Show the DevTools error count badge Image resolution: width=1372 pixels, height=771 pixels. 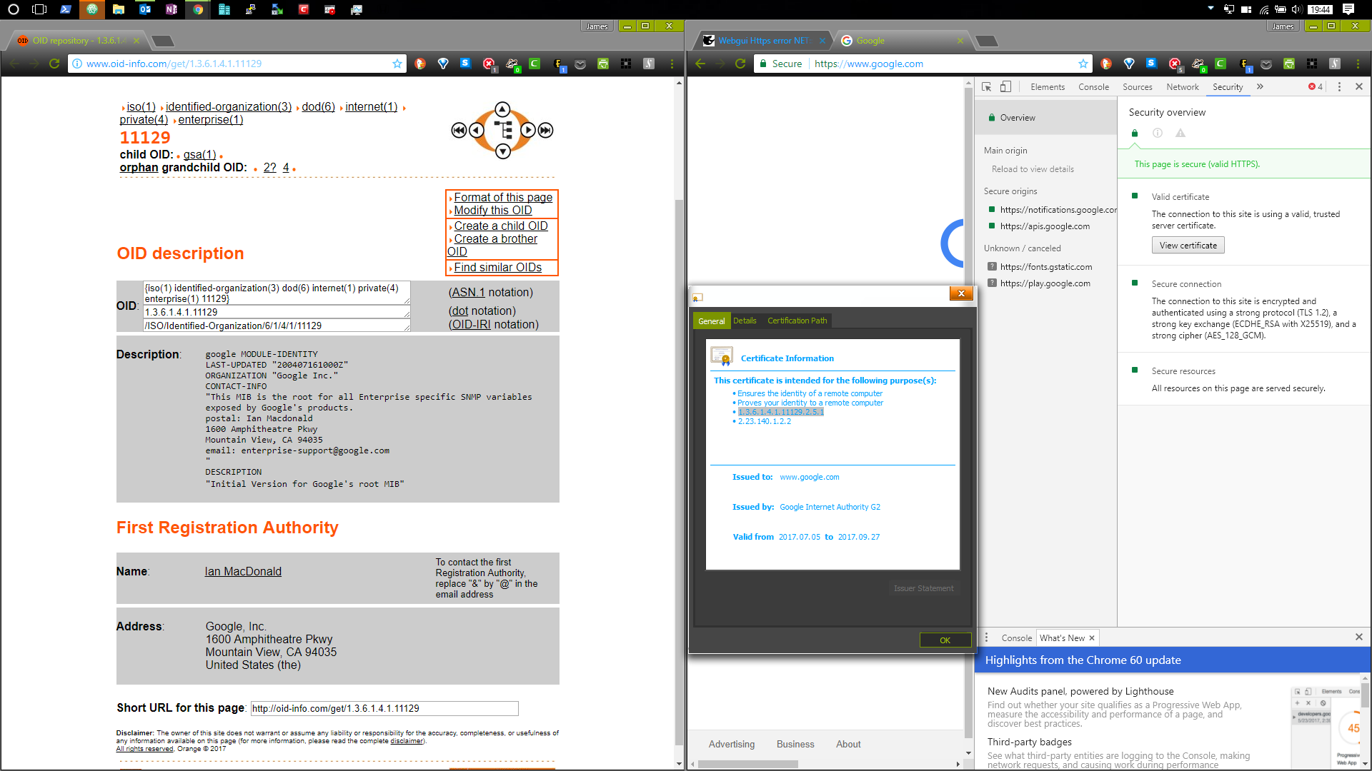(x=1316, y=86)
